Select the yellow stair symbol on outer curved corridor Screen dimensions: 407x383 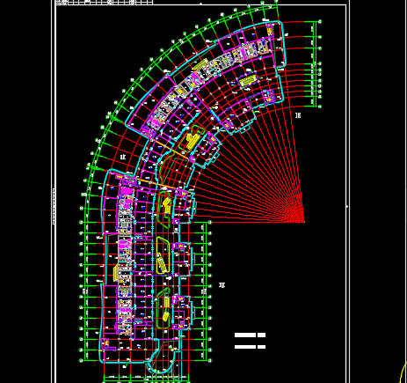200,65
